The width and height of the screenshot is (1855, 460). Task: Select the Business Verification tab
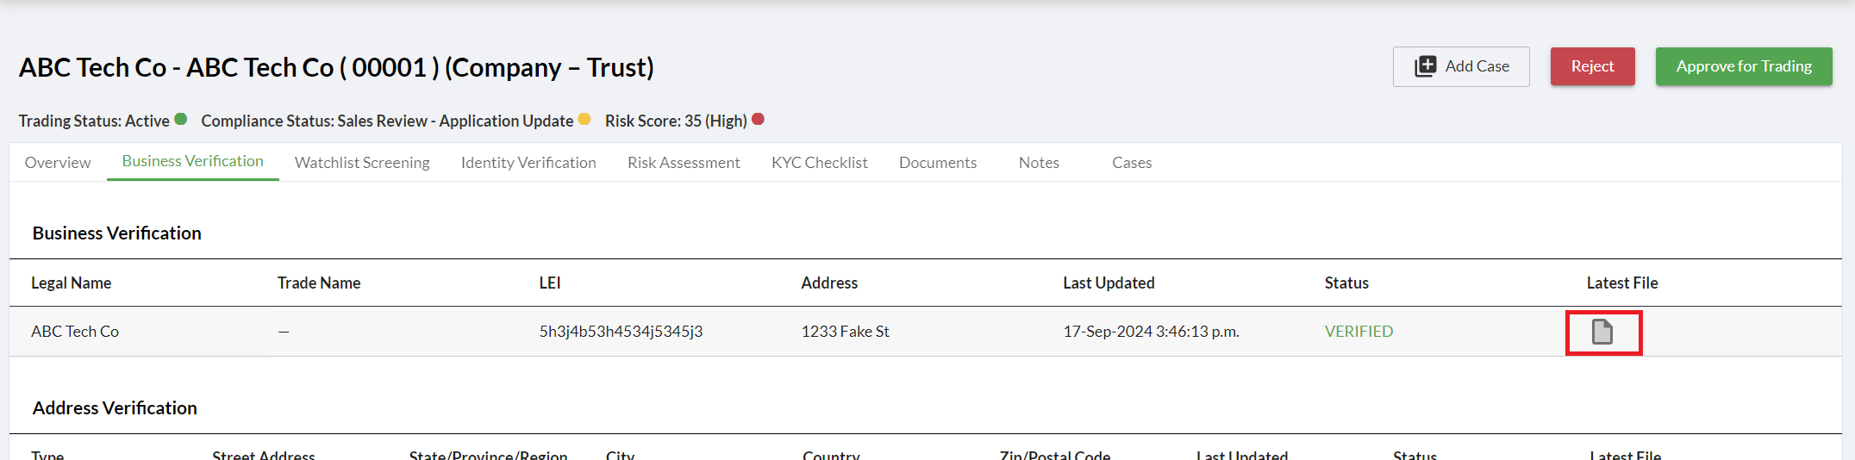(x=192, y=161)
